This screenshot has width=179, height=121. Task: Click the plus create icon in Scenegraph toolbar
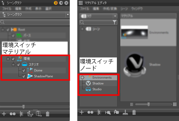(4, 114)
